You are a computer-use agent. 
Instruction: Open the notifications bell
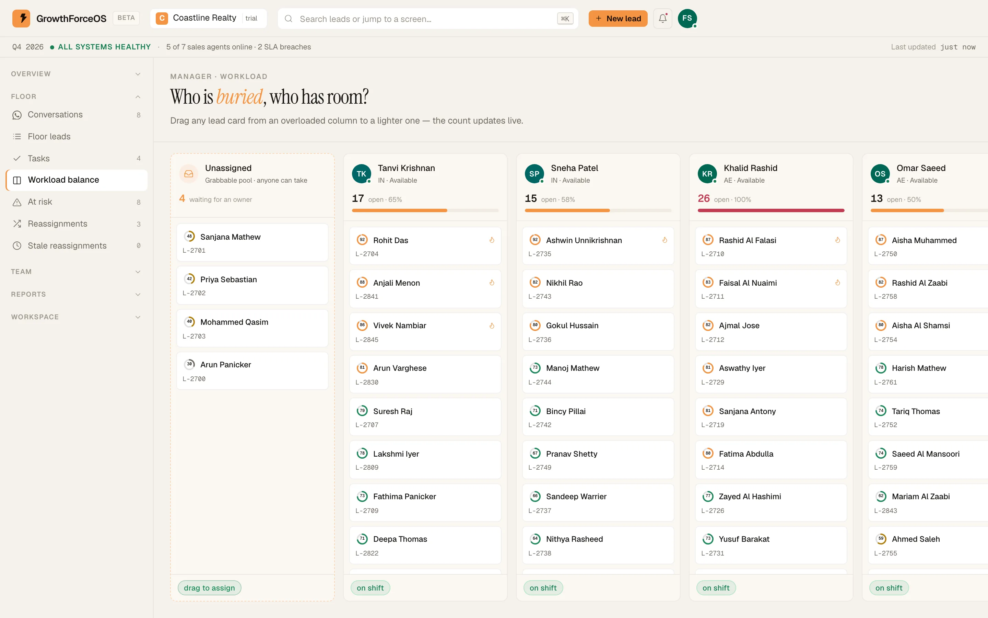pyautogui.click(x=662, y=19)
